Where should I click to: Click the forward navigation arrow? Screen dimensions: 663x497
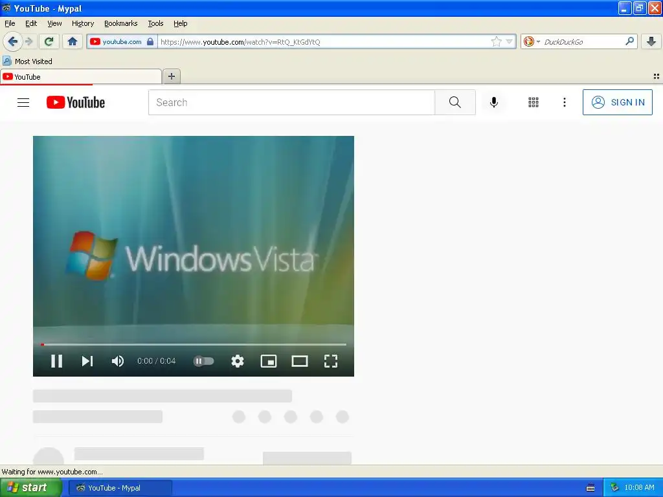point(28,41)
